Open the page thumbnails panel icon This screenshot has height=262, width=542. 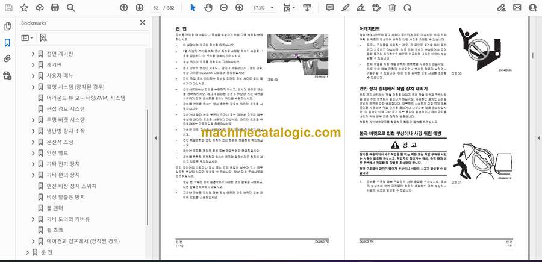7,27
